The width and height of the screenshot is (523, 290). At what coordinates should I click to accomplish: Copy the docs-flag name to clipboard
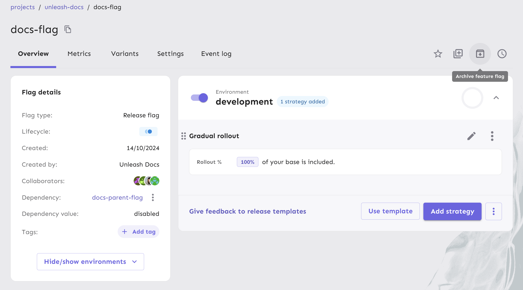coord(68,29)
